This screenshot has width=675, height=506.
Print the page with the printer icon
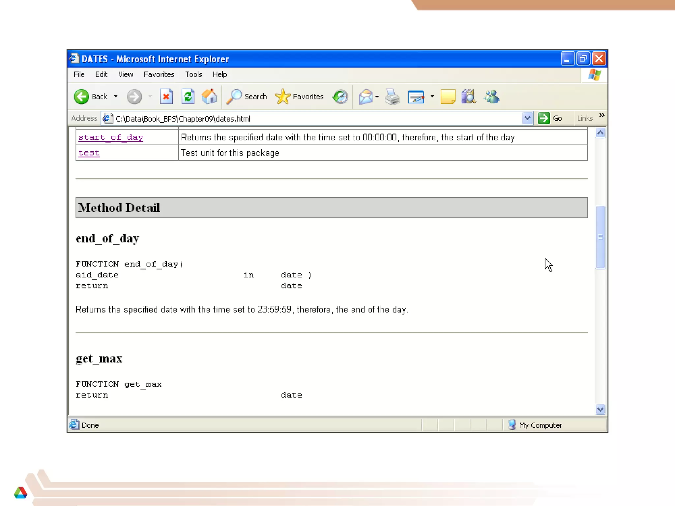392,97
